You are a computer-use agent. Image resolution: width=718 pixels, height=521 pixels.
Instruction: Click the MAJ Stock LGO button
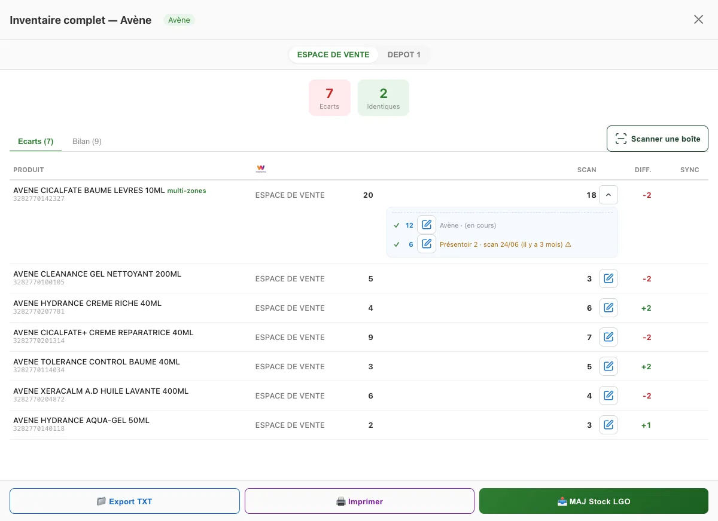click(594, 501)
